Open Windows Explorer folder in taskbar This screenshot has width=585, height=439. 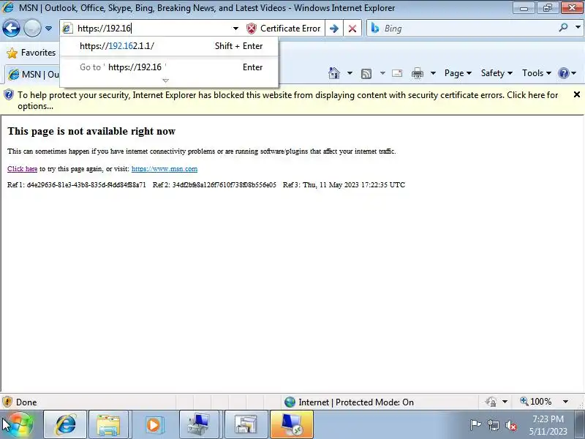[108, 424]
